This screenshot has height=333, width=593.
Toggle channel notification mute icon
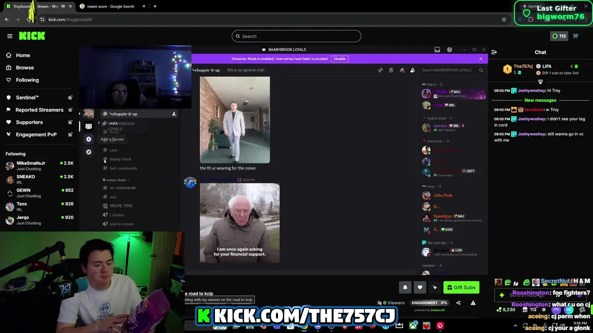[x=391, y=70]
